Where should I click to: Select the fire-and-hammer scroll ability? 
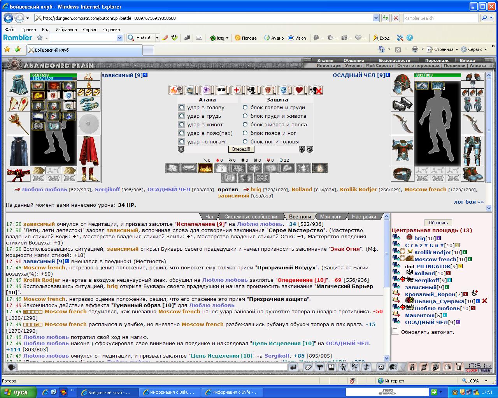click(175, 90)
